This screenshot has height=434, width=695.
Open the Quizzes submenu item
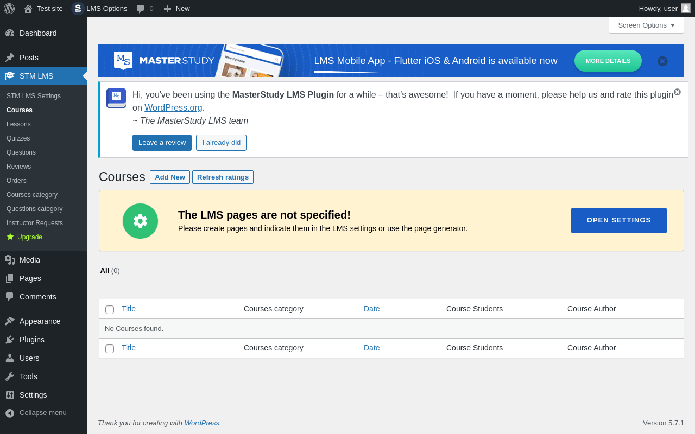click(x=18, y=138)
